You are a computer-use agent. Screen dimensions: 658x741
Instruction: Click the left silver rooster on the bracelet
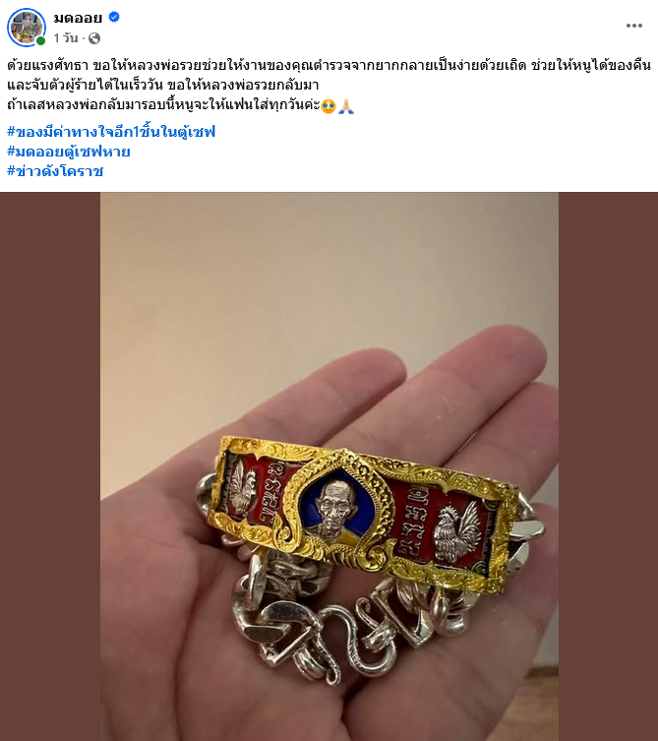(242, 489)
